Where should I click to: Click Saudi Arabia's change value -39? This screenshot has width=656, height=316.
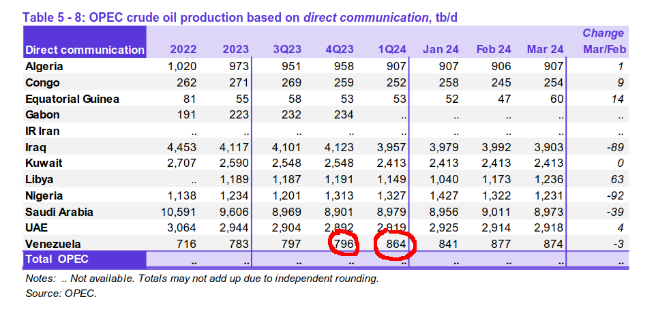click(x=616, y=212)
